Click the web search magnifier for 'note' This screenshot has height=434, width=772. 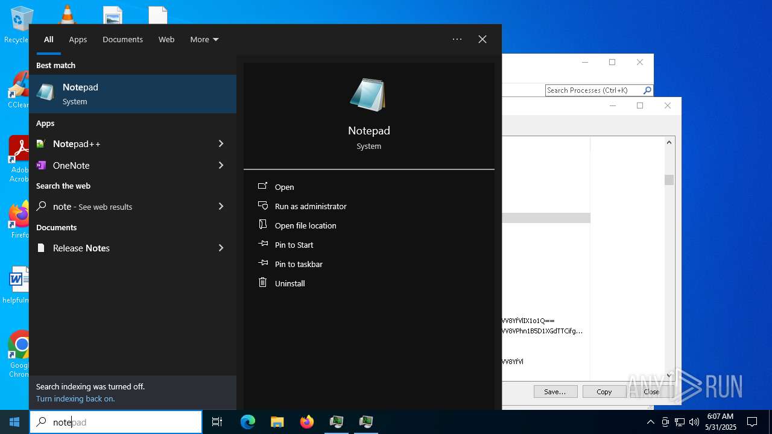(x=41, y=206)
